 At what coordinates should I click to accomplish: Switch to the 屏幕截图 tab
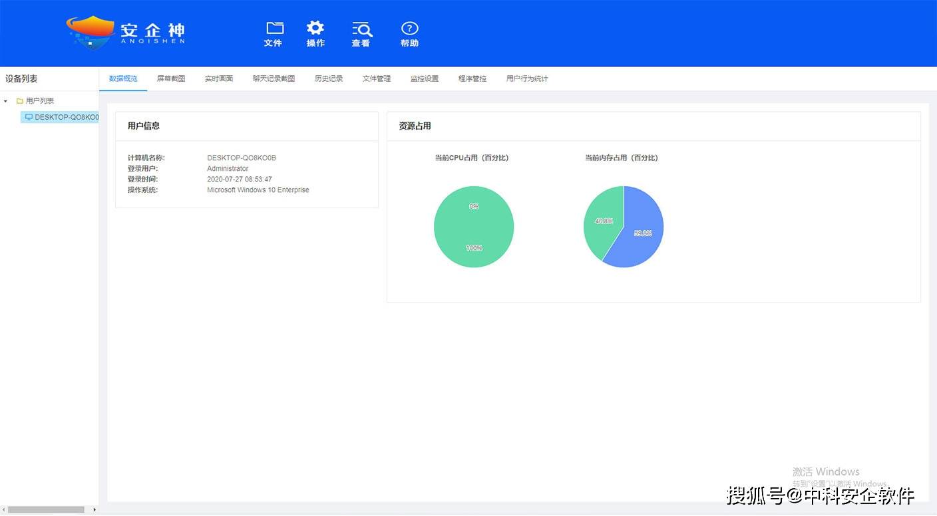coord(171,78)
